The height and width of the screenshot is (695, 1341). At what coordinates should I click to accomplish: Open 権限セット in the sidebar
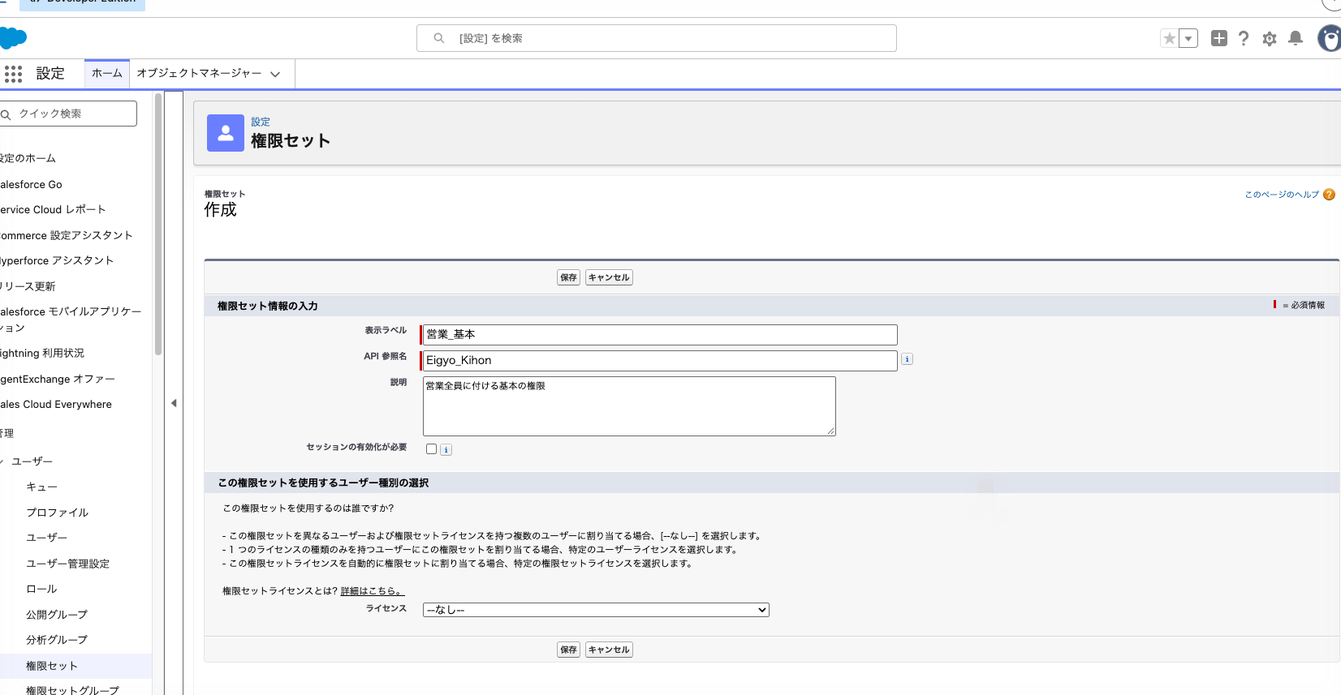click(x=52, y=666)
